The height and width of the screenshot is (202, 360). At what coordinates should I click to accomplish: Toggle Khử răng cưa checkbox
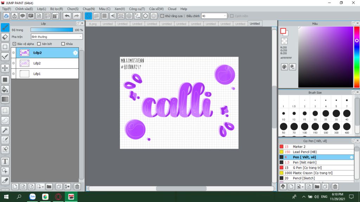click(162, 16)
